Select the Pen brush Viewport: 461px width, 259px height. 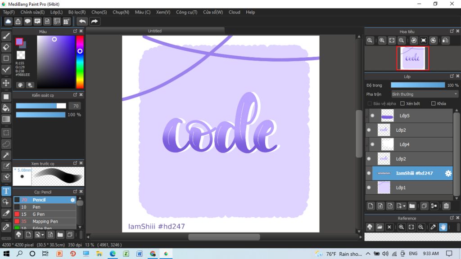pos(45,207)
